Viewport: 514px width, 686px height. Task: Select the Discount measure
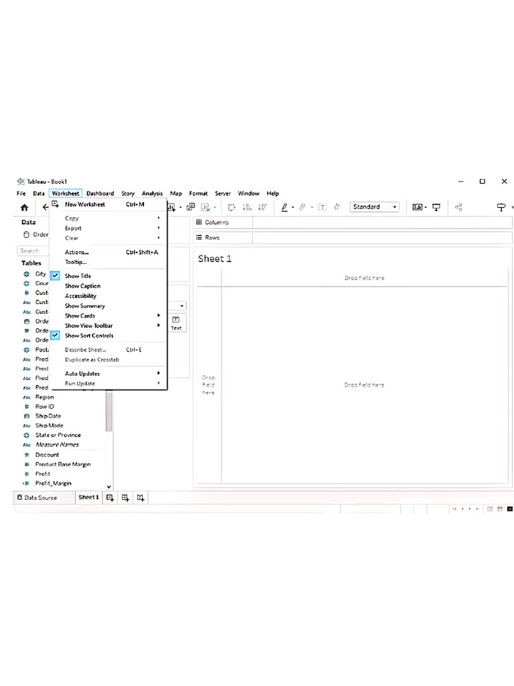point(48,455)
